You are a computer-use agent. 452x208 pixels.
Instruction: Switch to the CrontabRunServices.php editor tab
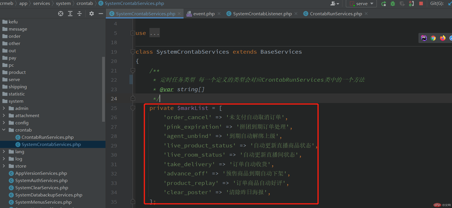point(336,14)
